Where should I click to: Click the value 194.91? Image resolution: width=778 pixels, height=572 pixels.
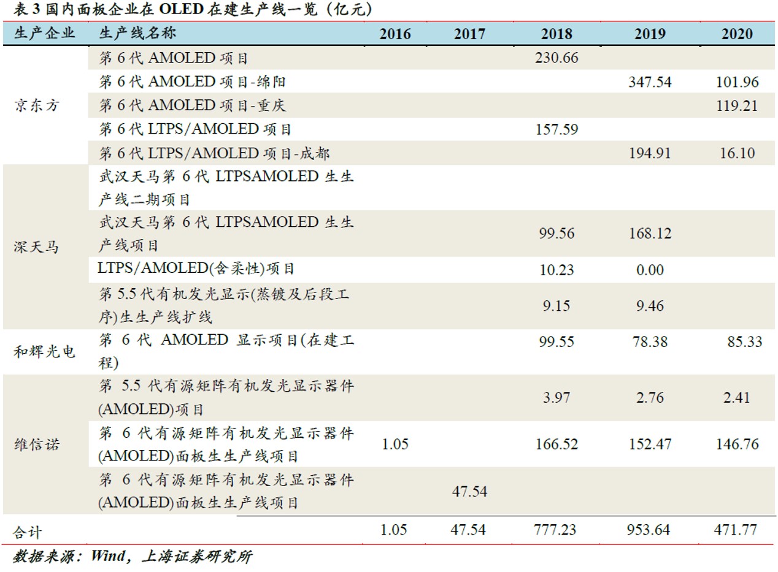click(x=650, y=153)
